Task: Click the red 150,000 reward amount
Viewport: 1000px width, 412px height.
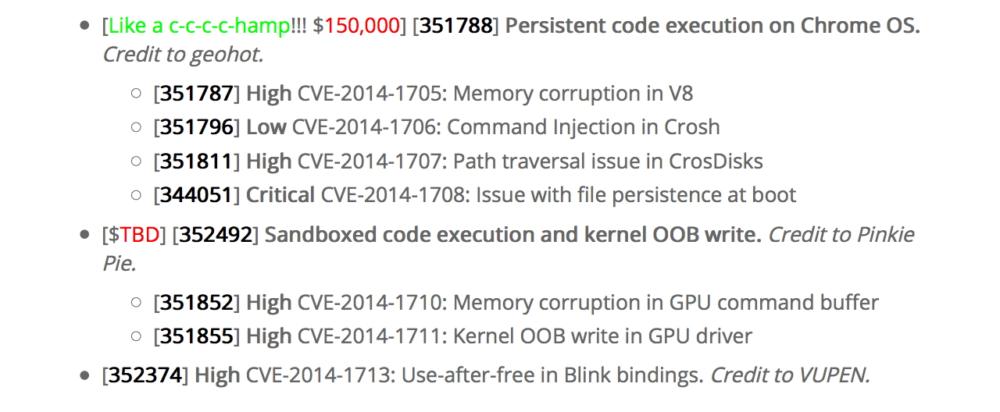Action: click(362, 26)
